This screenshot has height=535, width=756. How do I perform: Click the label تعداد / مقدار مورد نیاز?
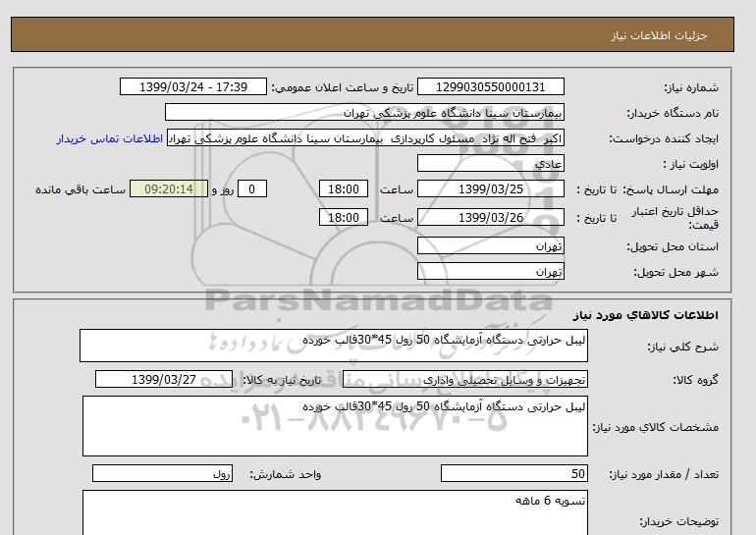664,475
